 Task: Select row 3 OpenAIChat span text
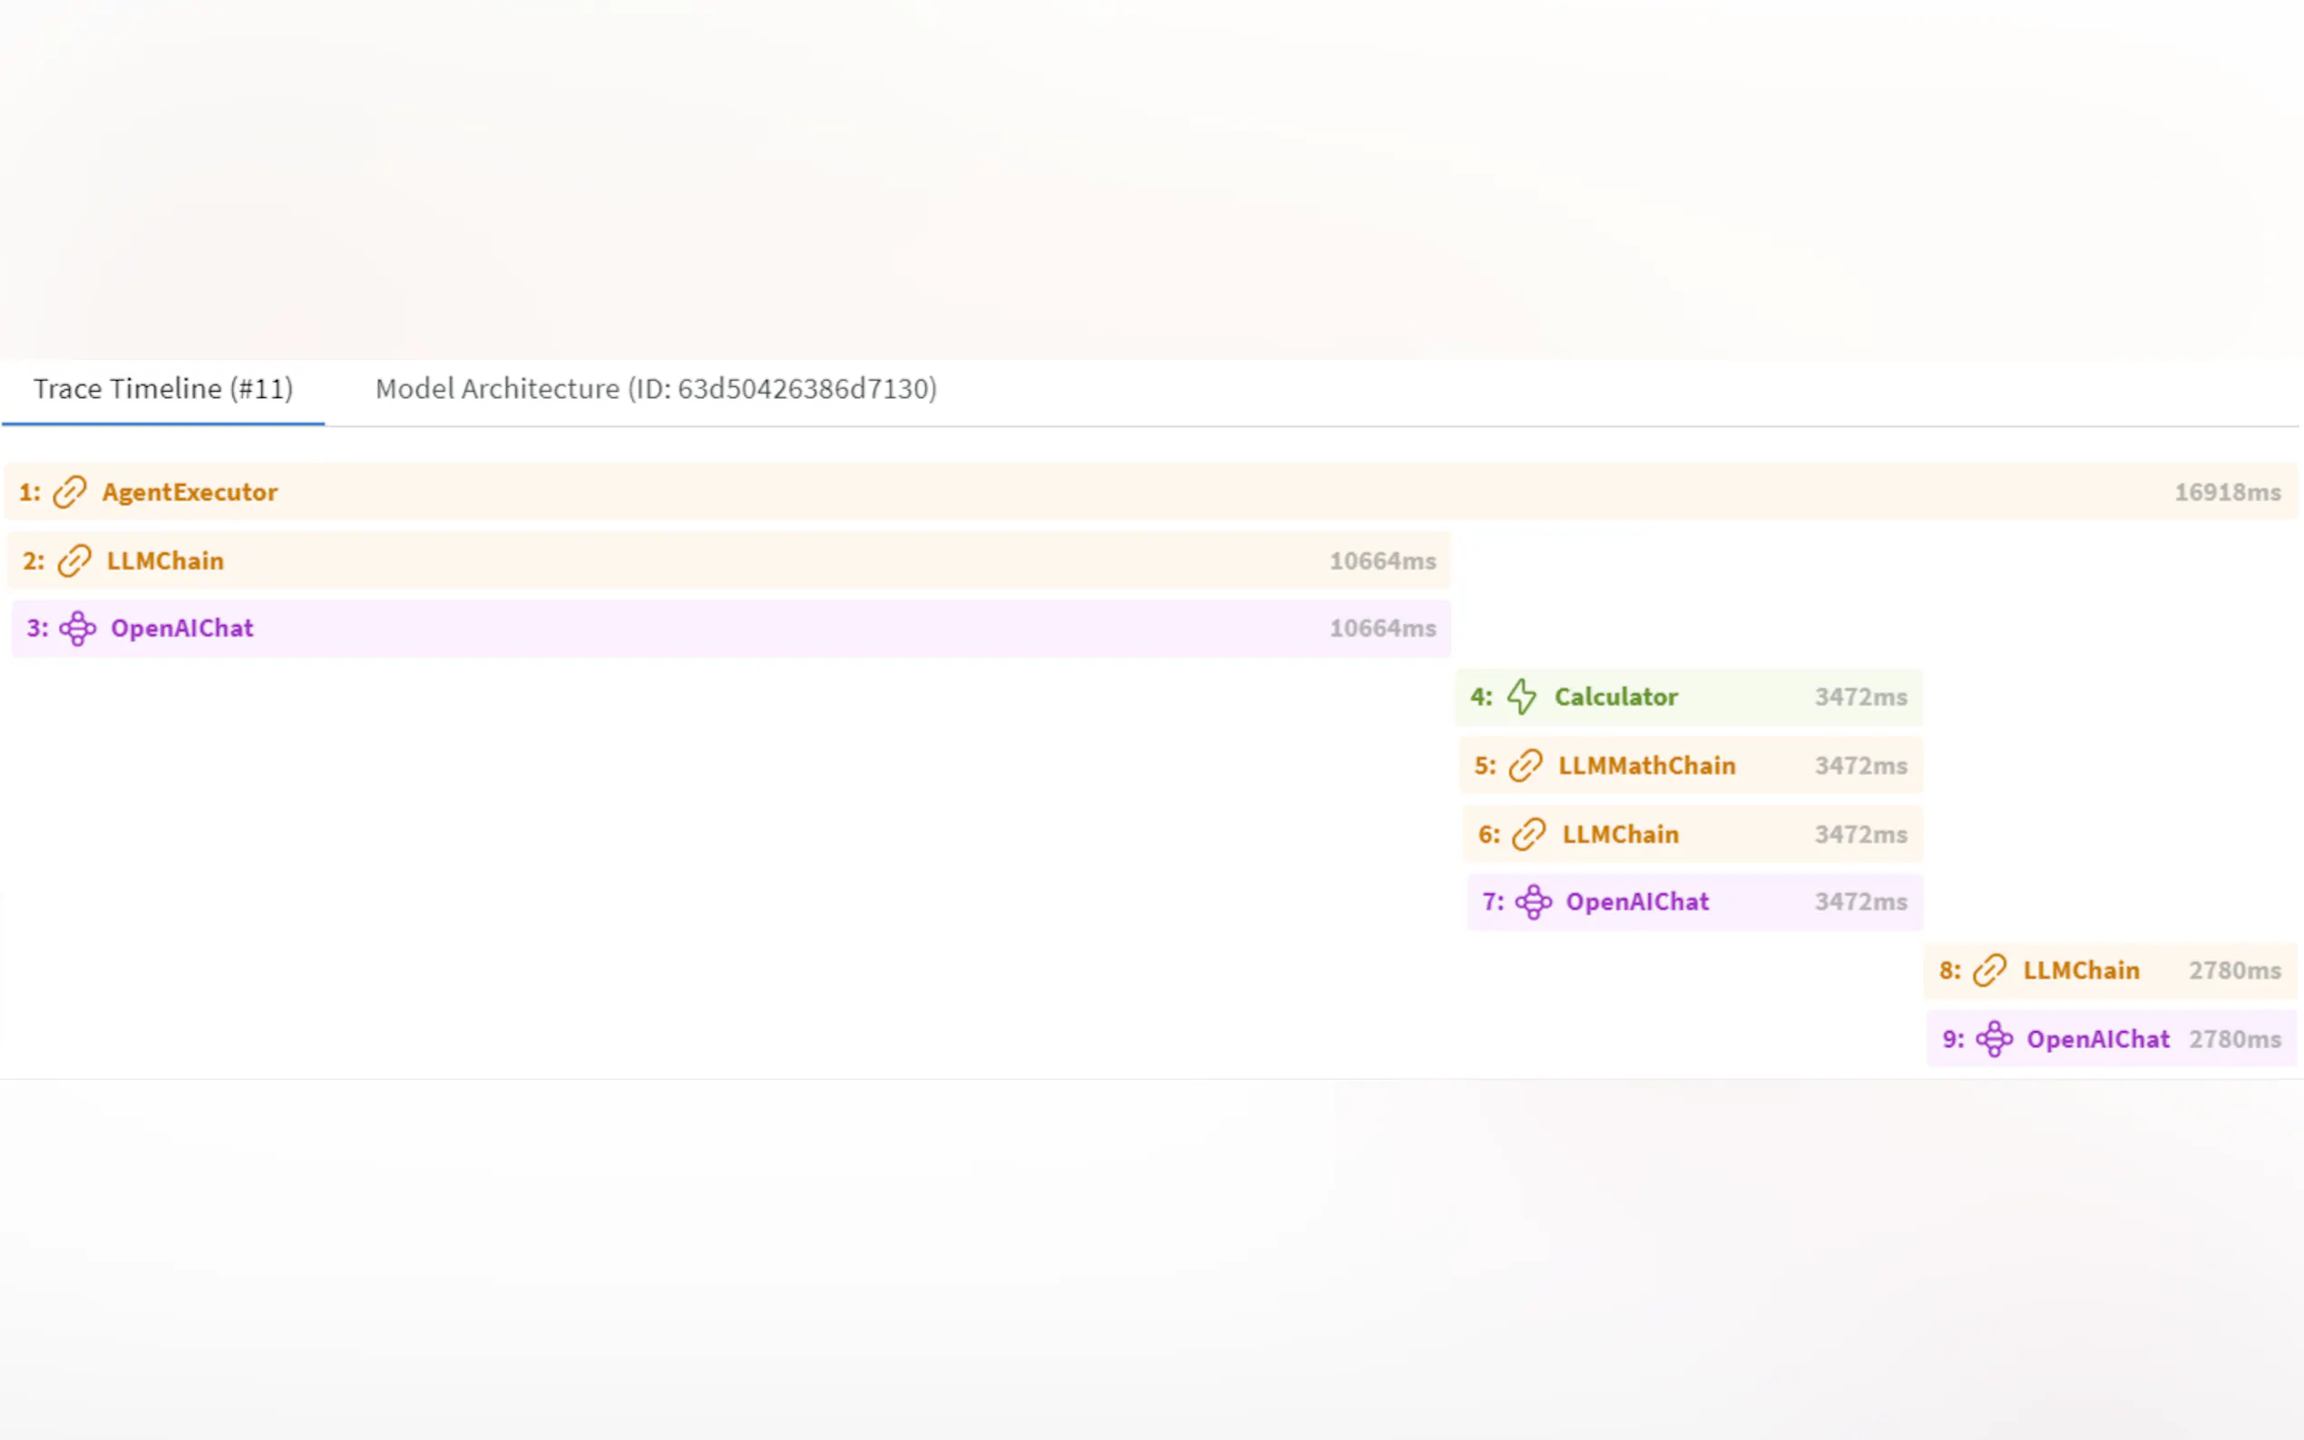182,628
